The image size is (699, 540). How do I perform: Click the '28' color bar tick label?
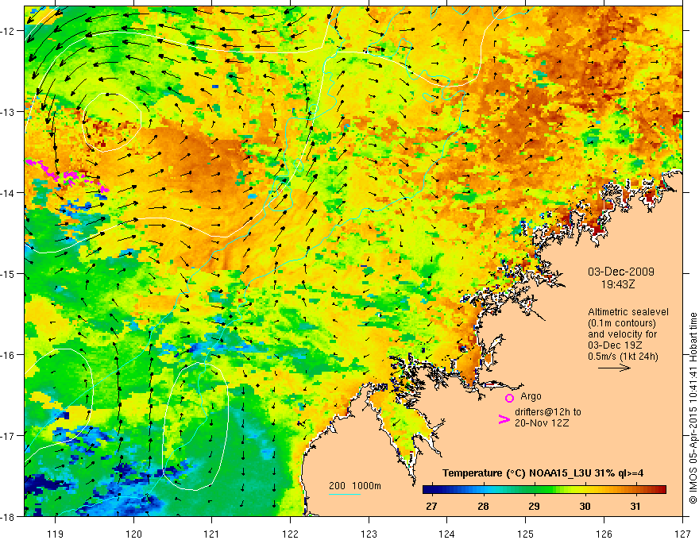pos(483,506)
